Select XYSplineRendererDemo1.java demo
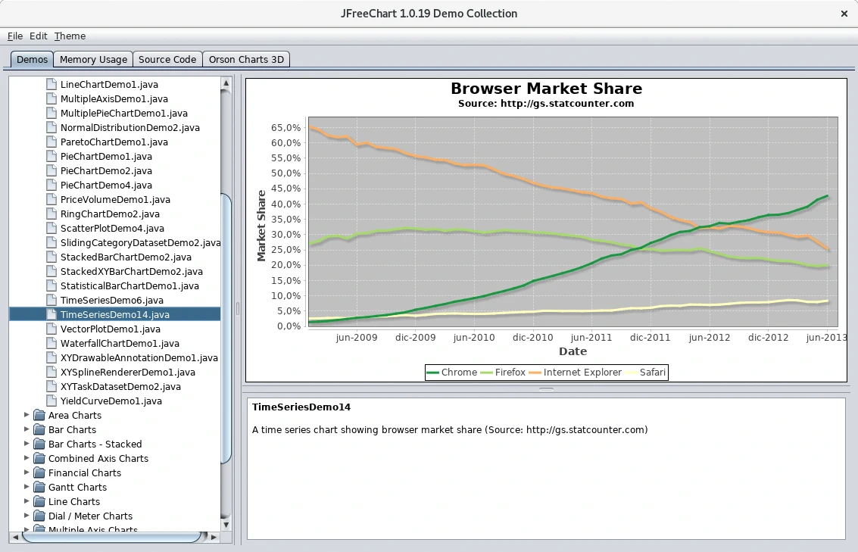The image size is (858, 552). [x=127, y=372]
